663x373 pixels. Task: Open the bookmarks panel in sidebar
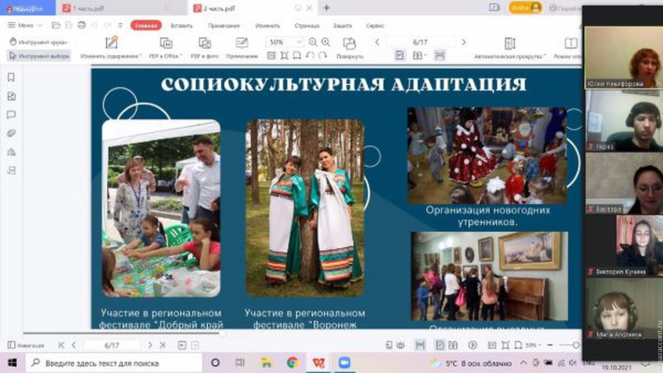[11, 78]
